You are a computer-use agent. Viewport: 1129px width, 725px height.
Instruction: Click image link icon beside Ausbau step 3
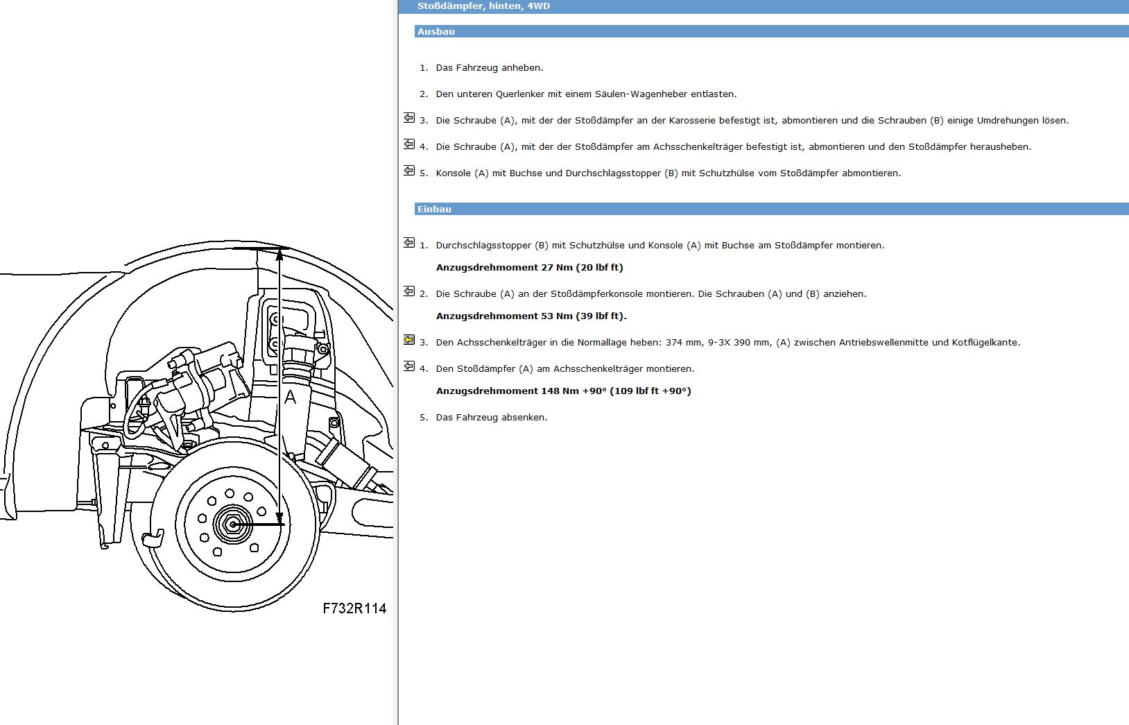pyautogui.click(x=409, y=118)
